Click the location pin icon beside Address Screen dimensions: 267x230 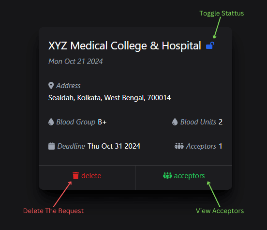coord(51,86)
